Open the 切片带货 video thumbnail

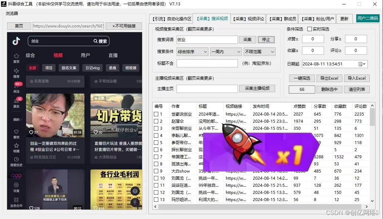pos(116,115)
